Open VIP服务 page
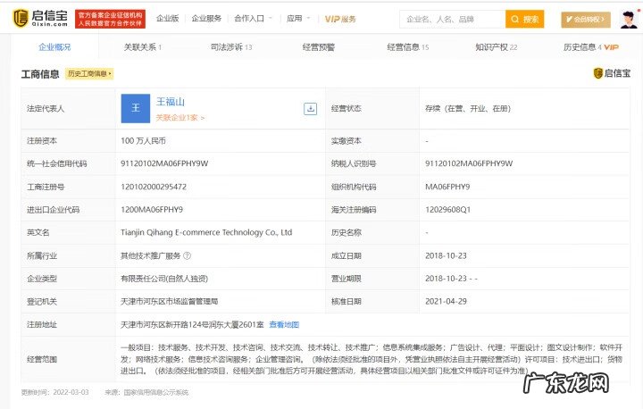Viewport: 643px width, 409px height. (x=340, y=19)
